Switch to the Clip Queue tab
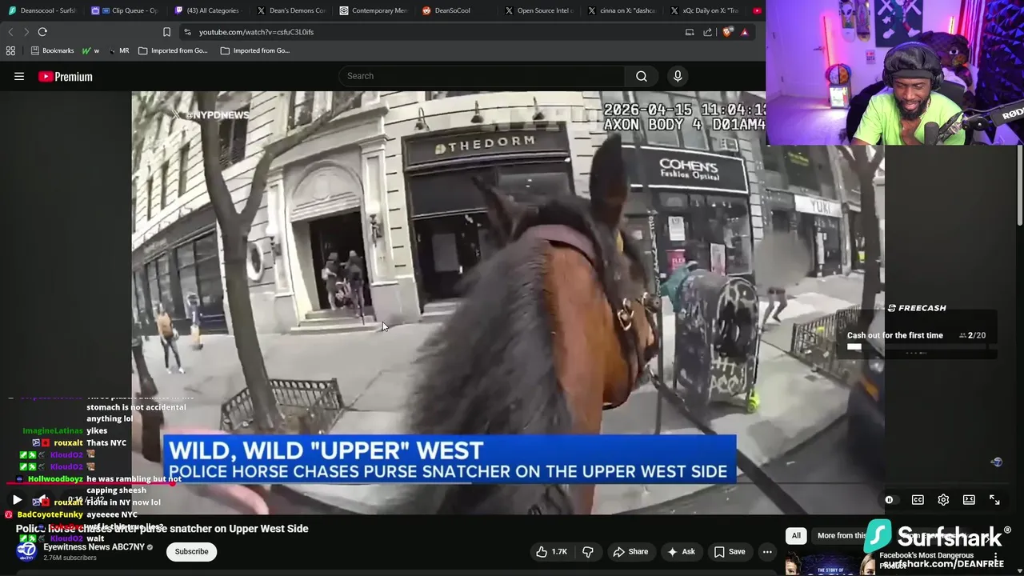Viewport: 1024px width, 576px height. coord(125,10)
